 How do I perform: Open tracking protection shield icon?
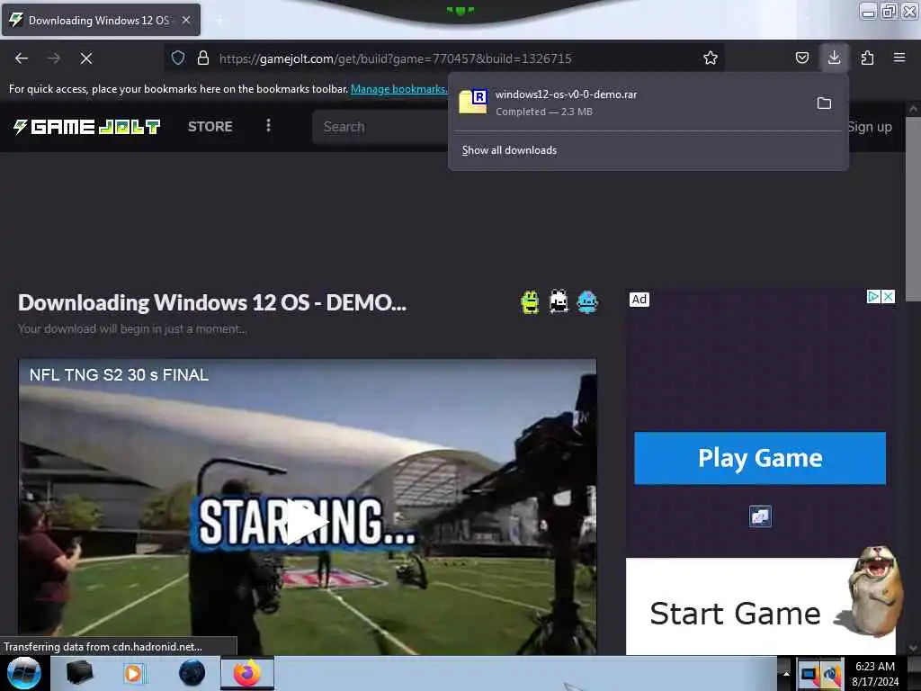pos(178,58)
